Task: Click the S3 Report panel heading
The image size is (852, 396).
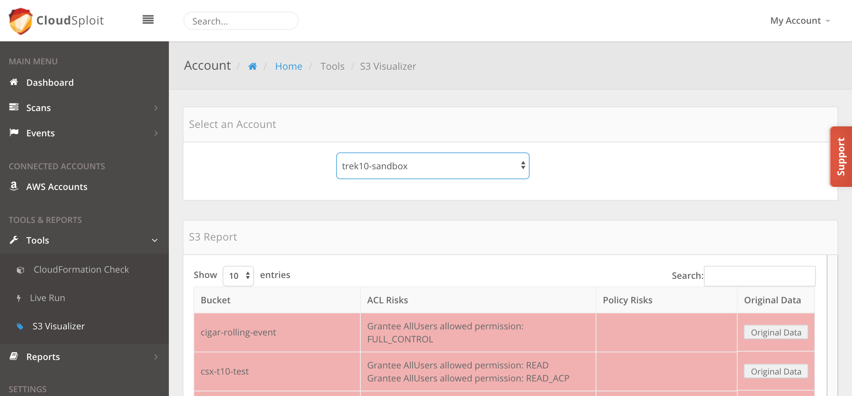Action: pos(213,237)
